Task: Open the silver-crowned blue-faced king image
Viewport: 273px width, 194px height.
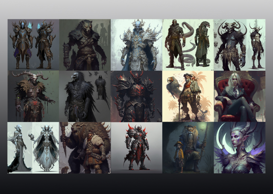Action: pos(137,45)
